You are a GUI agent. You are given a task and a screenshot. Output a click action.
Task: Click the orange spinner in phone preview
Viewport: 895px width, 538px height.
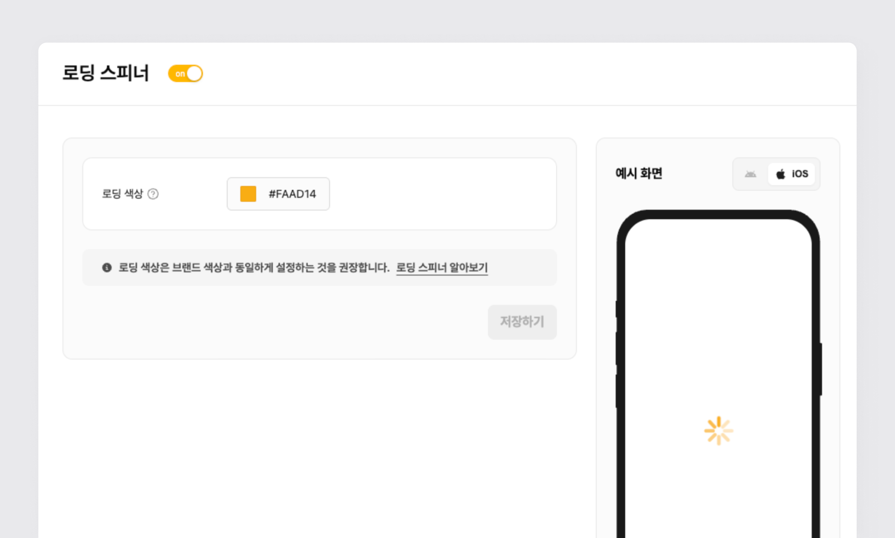(718, 431)
